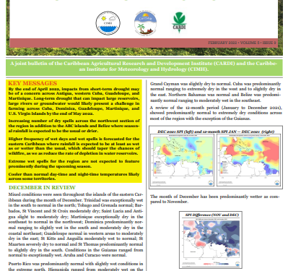
Task: Click the 'Extreme wet spells' key message
Action: (x=74, y=163)
